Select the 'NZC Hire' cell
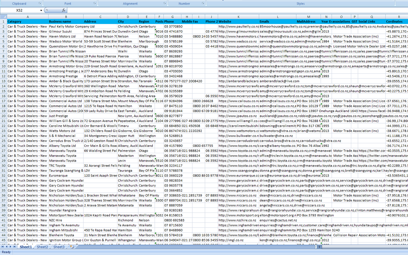This screenshot has height=255, width=408. point(66,220)
